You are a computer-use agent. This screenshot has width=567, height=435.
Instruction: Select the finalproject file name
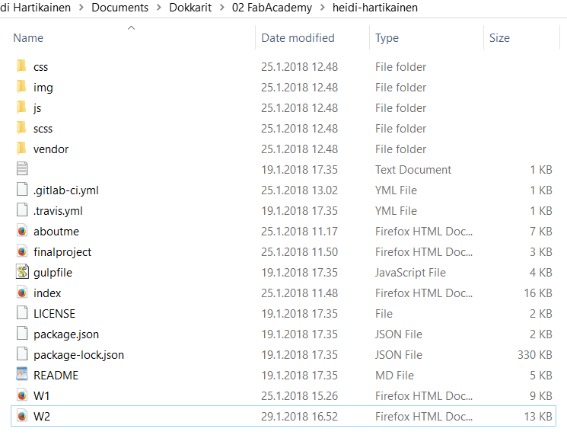pos(62,252)
